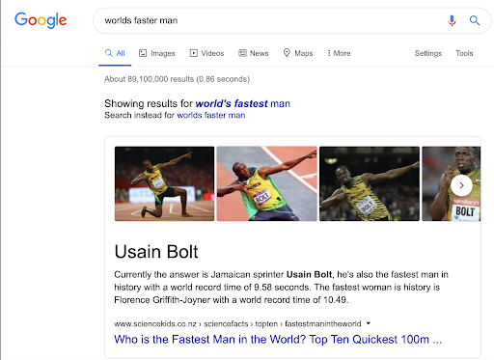Screen dimensions: 494x360
Task: Follow the "world's fastest man" corrected link
Action: [243, 103]
